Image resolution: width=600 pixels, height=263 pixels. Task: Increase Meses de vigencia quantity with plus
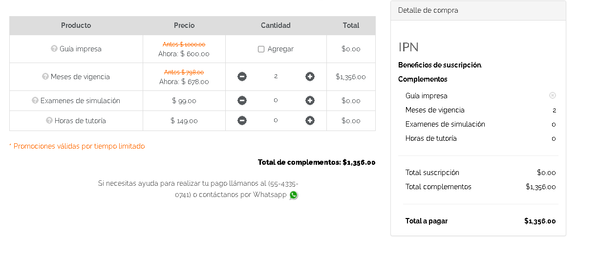tap(310, 76)
